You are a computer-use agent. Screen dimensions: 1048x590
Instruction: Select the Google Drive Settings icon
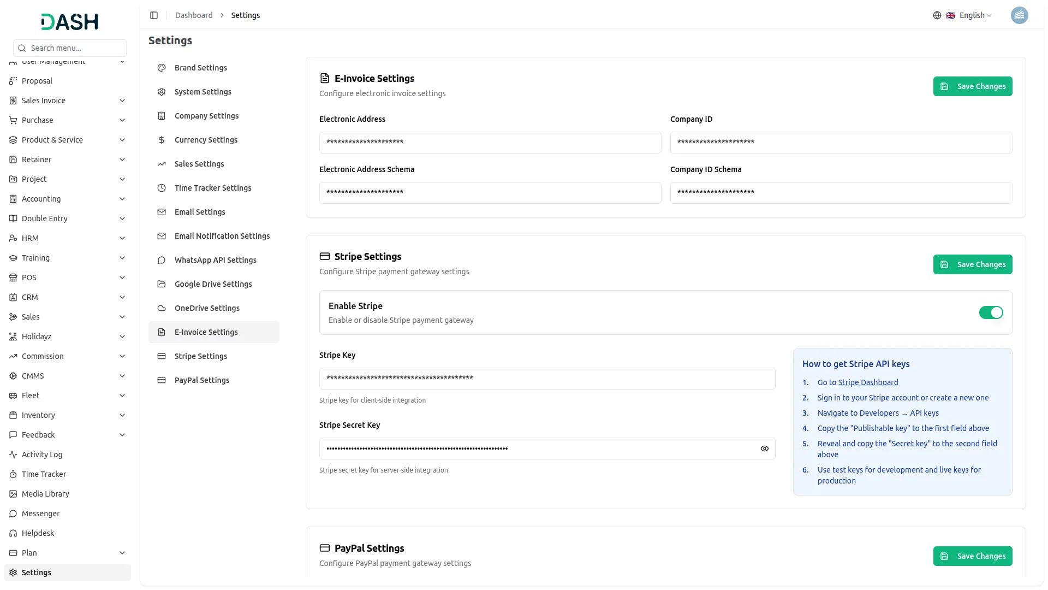[x=161, y=284]
